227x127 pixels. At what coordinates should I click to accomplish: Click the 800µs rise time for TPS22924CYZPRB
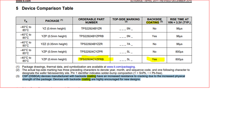179,59
